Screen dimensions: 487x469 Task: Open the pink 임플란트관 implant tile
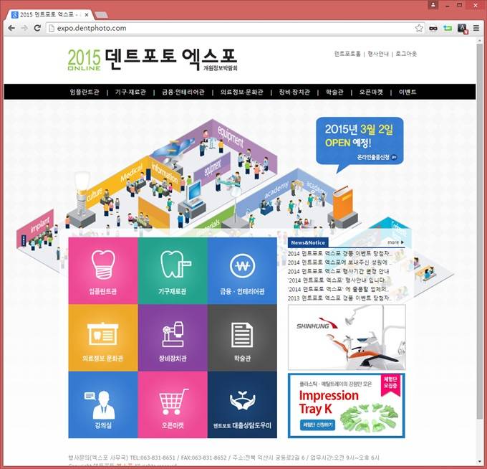[x=103, y=270]
